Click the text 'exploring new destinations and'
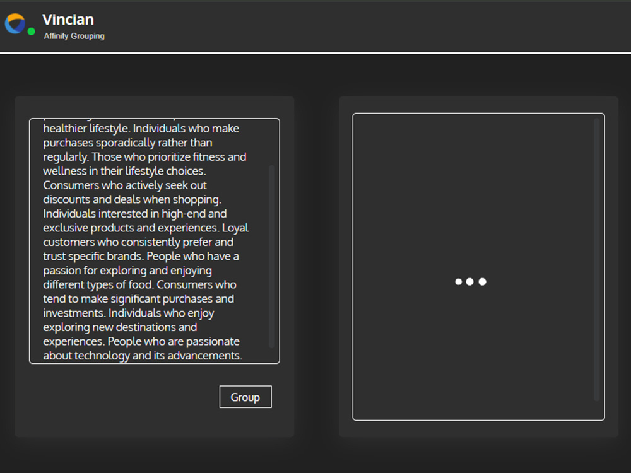631x473 pixels. click(120, 327)
